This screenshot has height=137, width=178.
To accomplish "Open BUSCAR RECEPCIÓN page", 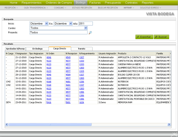I will (x=108, y=8).
